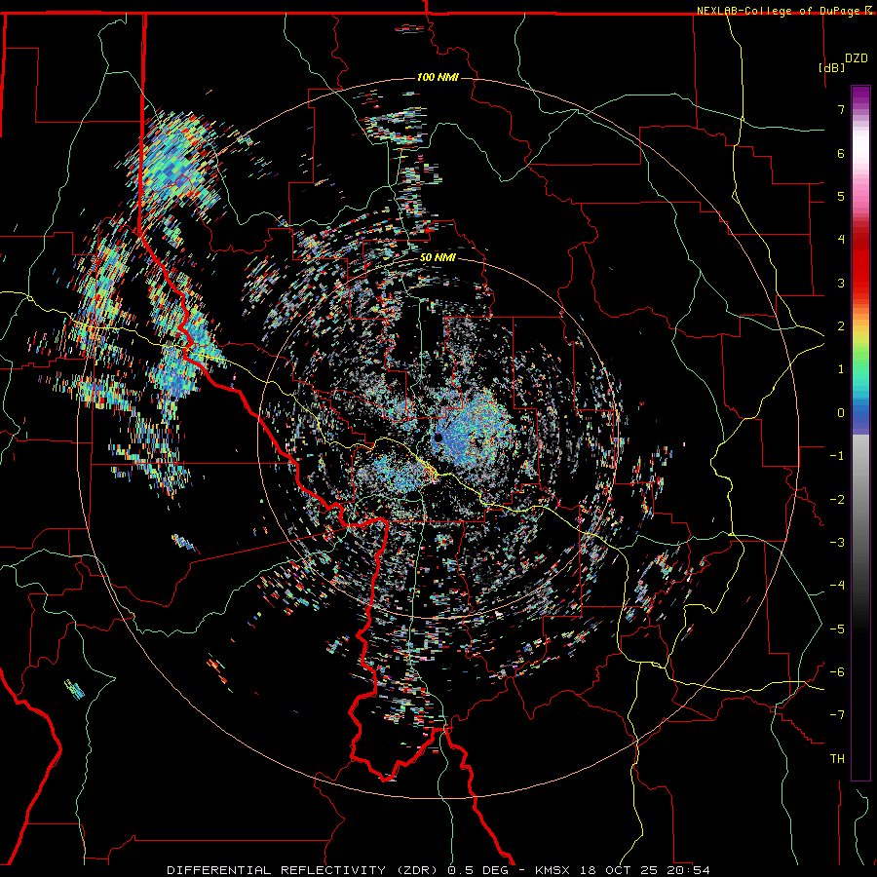Click the 6 value on color scale
This screenshot has height=877, width=877.
tap(841, 153)
